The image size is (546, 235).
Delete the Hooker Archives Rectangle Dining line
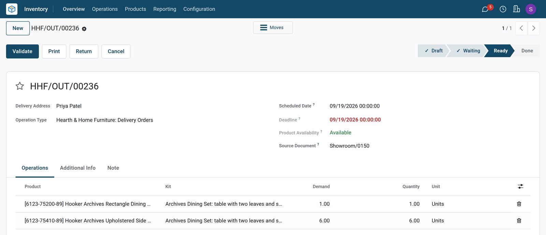pos(519,204)
